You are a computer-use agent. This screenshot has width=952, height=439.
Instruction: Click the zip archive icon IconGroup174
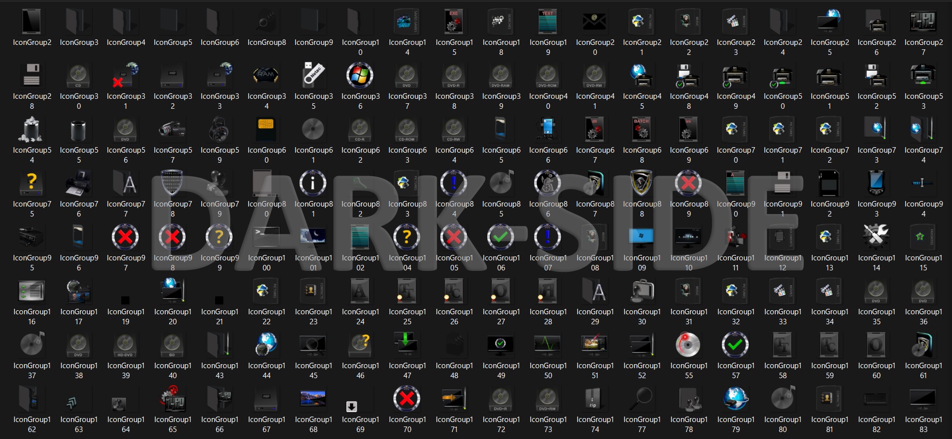595,399
